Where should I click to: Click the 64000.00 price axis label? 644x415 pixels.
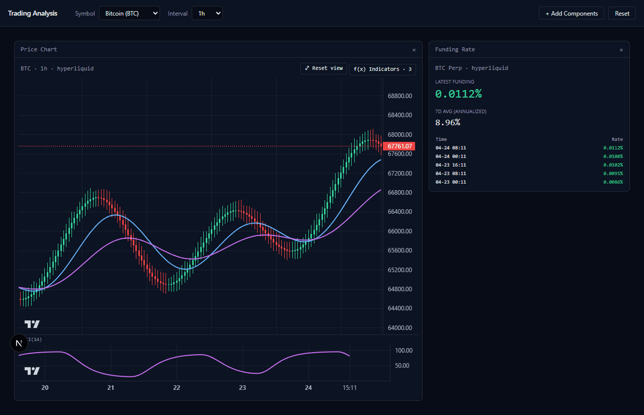click(x=400, y=327)
